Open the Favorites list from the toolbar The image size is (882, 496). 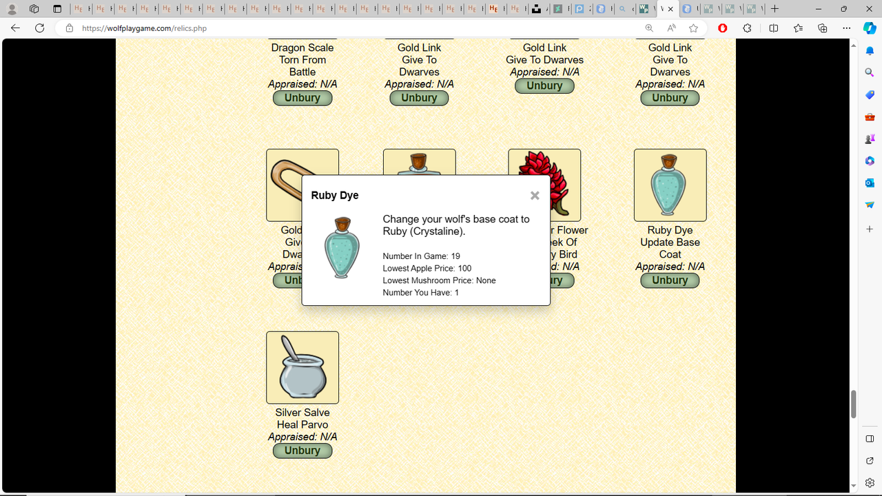797,28
